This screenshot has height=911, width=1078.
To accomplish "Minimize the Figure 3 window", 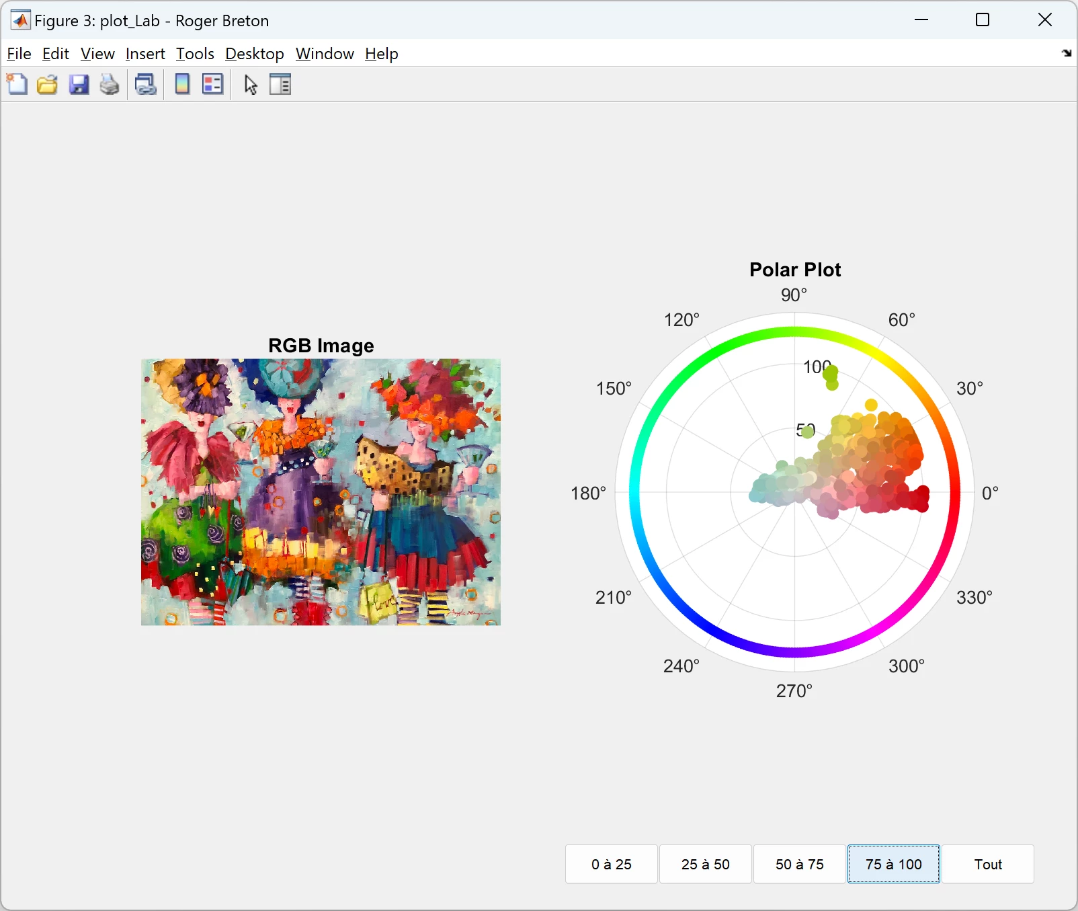I will click(921, 20).
